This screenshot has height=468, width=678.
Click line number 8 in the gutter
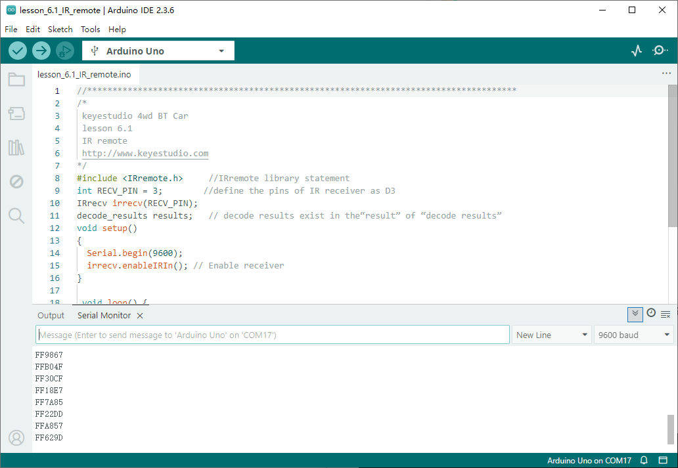(x=57, y=179)
